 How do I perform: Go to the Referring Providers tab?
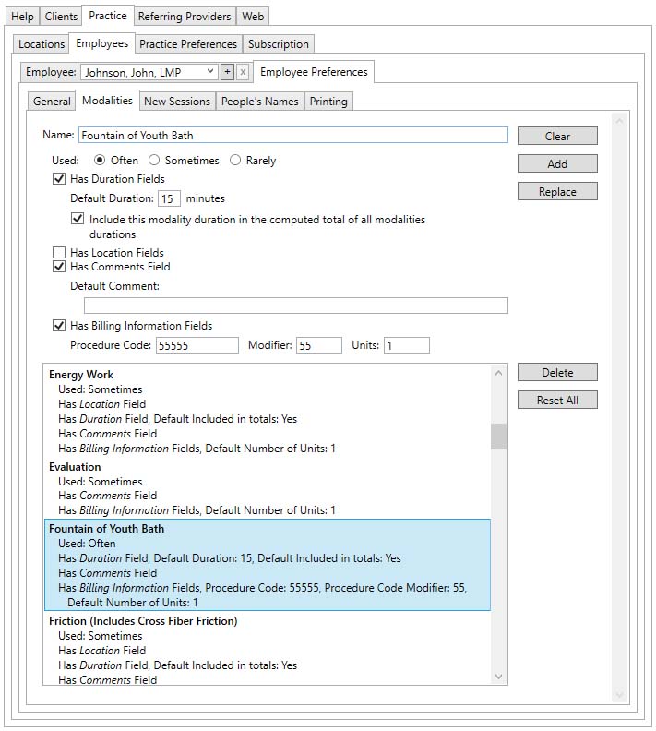[185, 17]
